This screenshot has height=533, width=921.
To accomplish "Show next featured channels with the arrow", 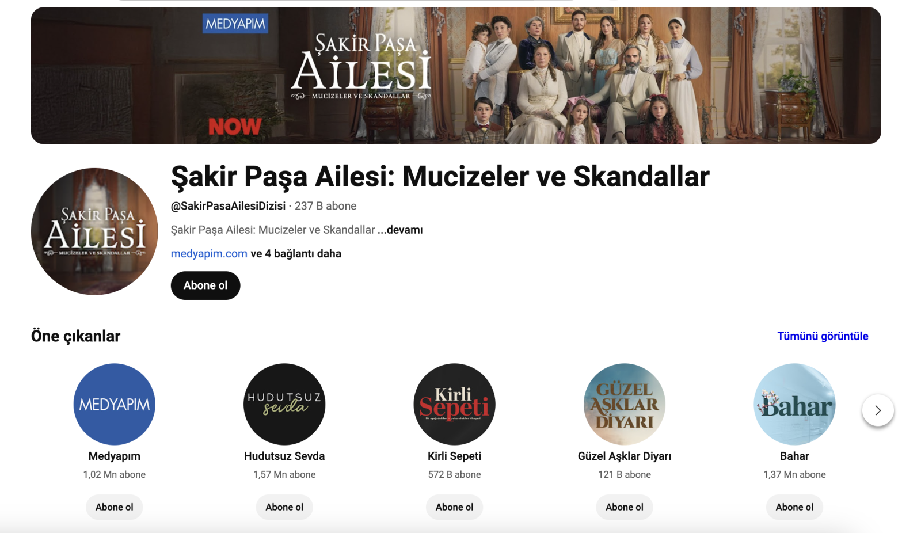I will click(878, 410).
